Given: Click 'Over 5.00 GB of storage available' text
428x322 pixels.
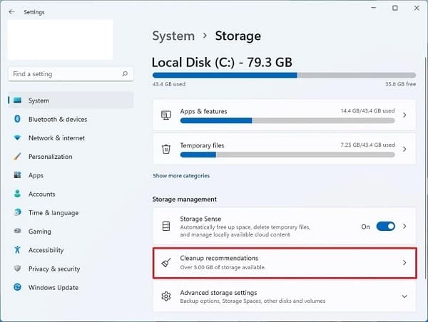Looking at the screenshot, I should (223, 267).
